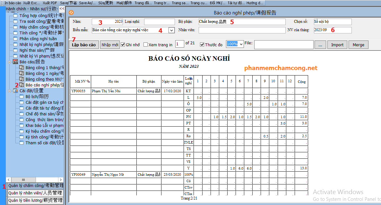Screen dimensions: 381x205
Task: Switch to Quản lý chấm công tab
Action: point(36,186)
